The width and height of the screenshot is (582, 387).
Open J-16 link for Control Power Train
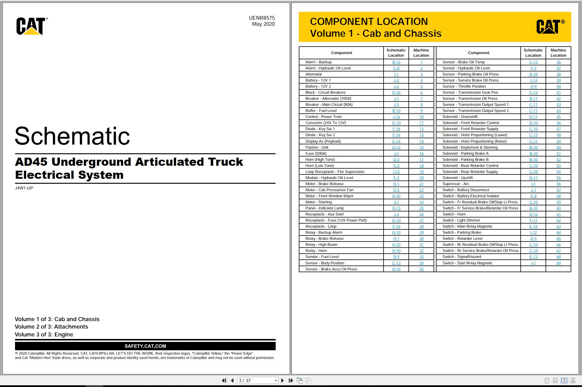click(x=396, y=117)
